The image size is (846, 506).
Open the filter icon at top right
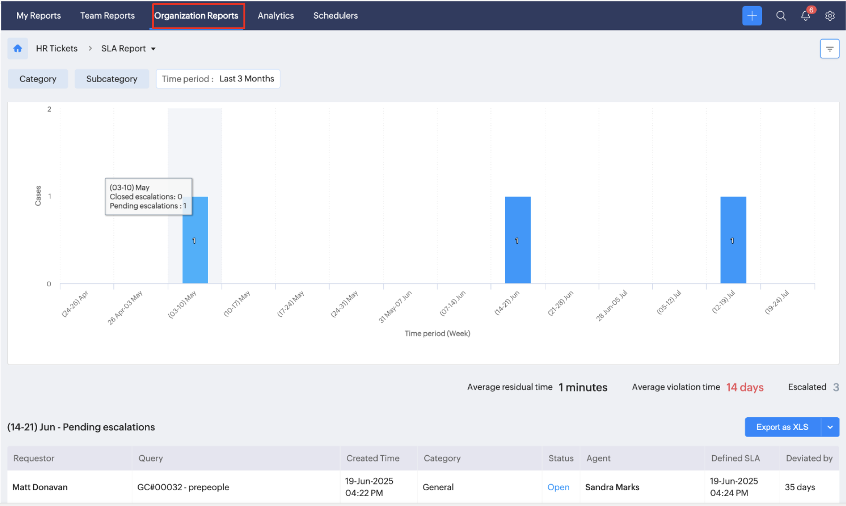(x=830, y=49)
